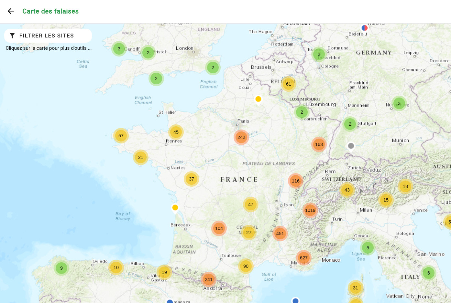Open the 627 cluster near Marseille
This screenshot has width=451, height=303.
(x=303, y=258)
